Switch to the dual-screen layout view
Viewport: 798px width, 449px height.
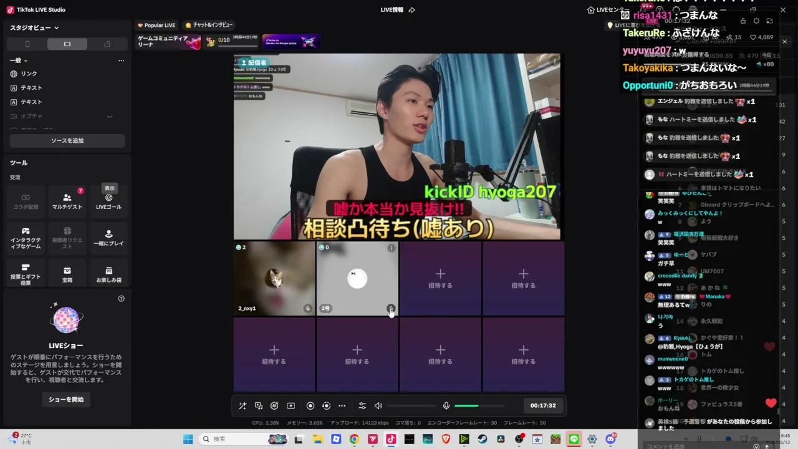click(107, 44)
